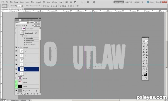The height and width of the screenshot is (101, 168).
Task: Show Layer 4 visibility
Action: [x=16, y=78]
